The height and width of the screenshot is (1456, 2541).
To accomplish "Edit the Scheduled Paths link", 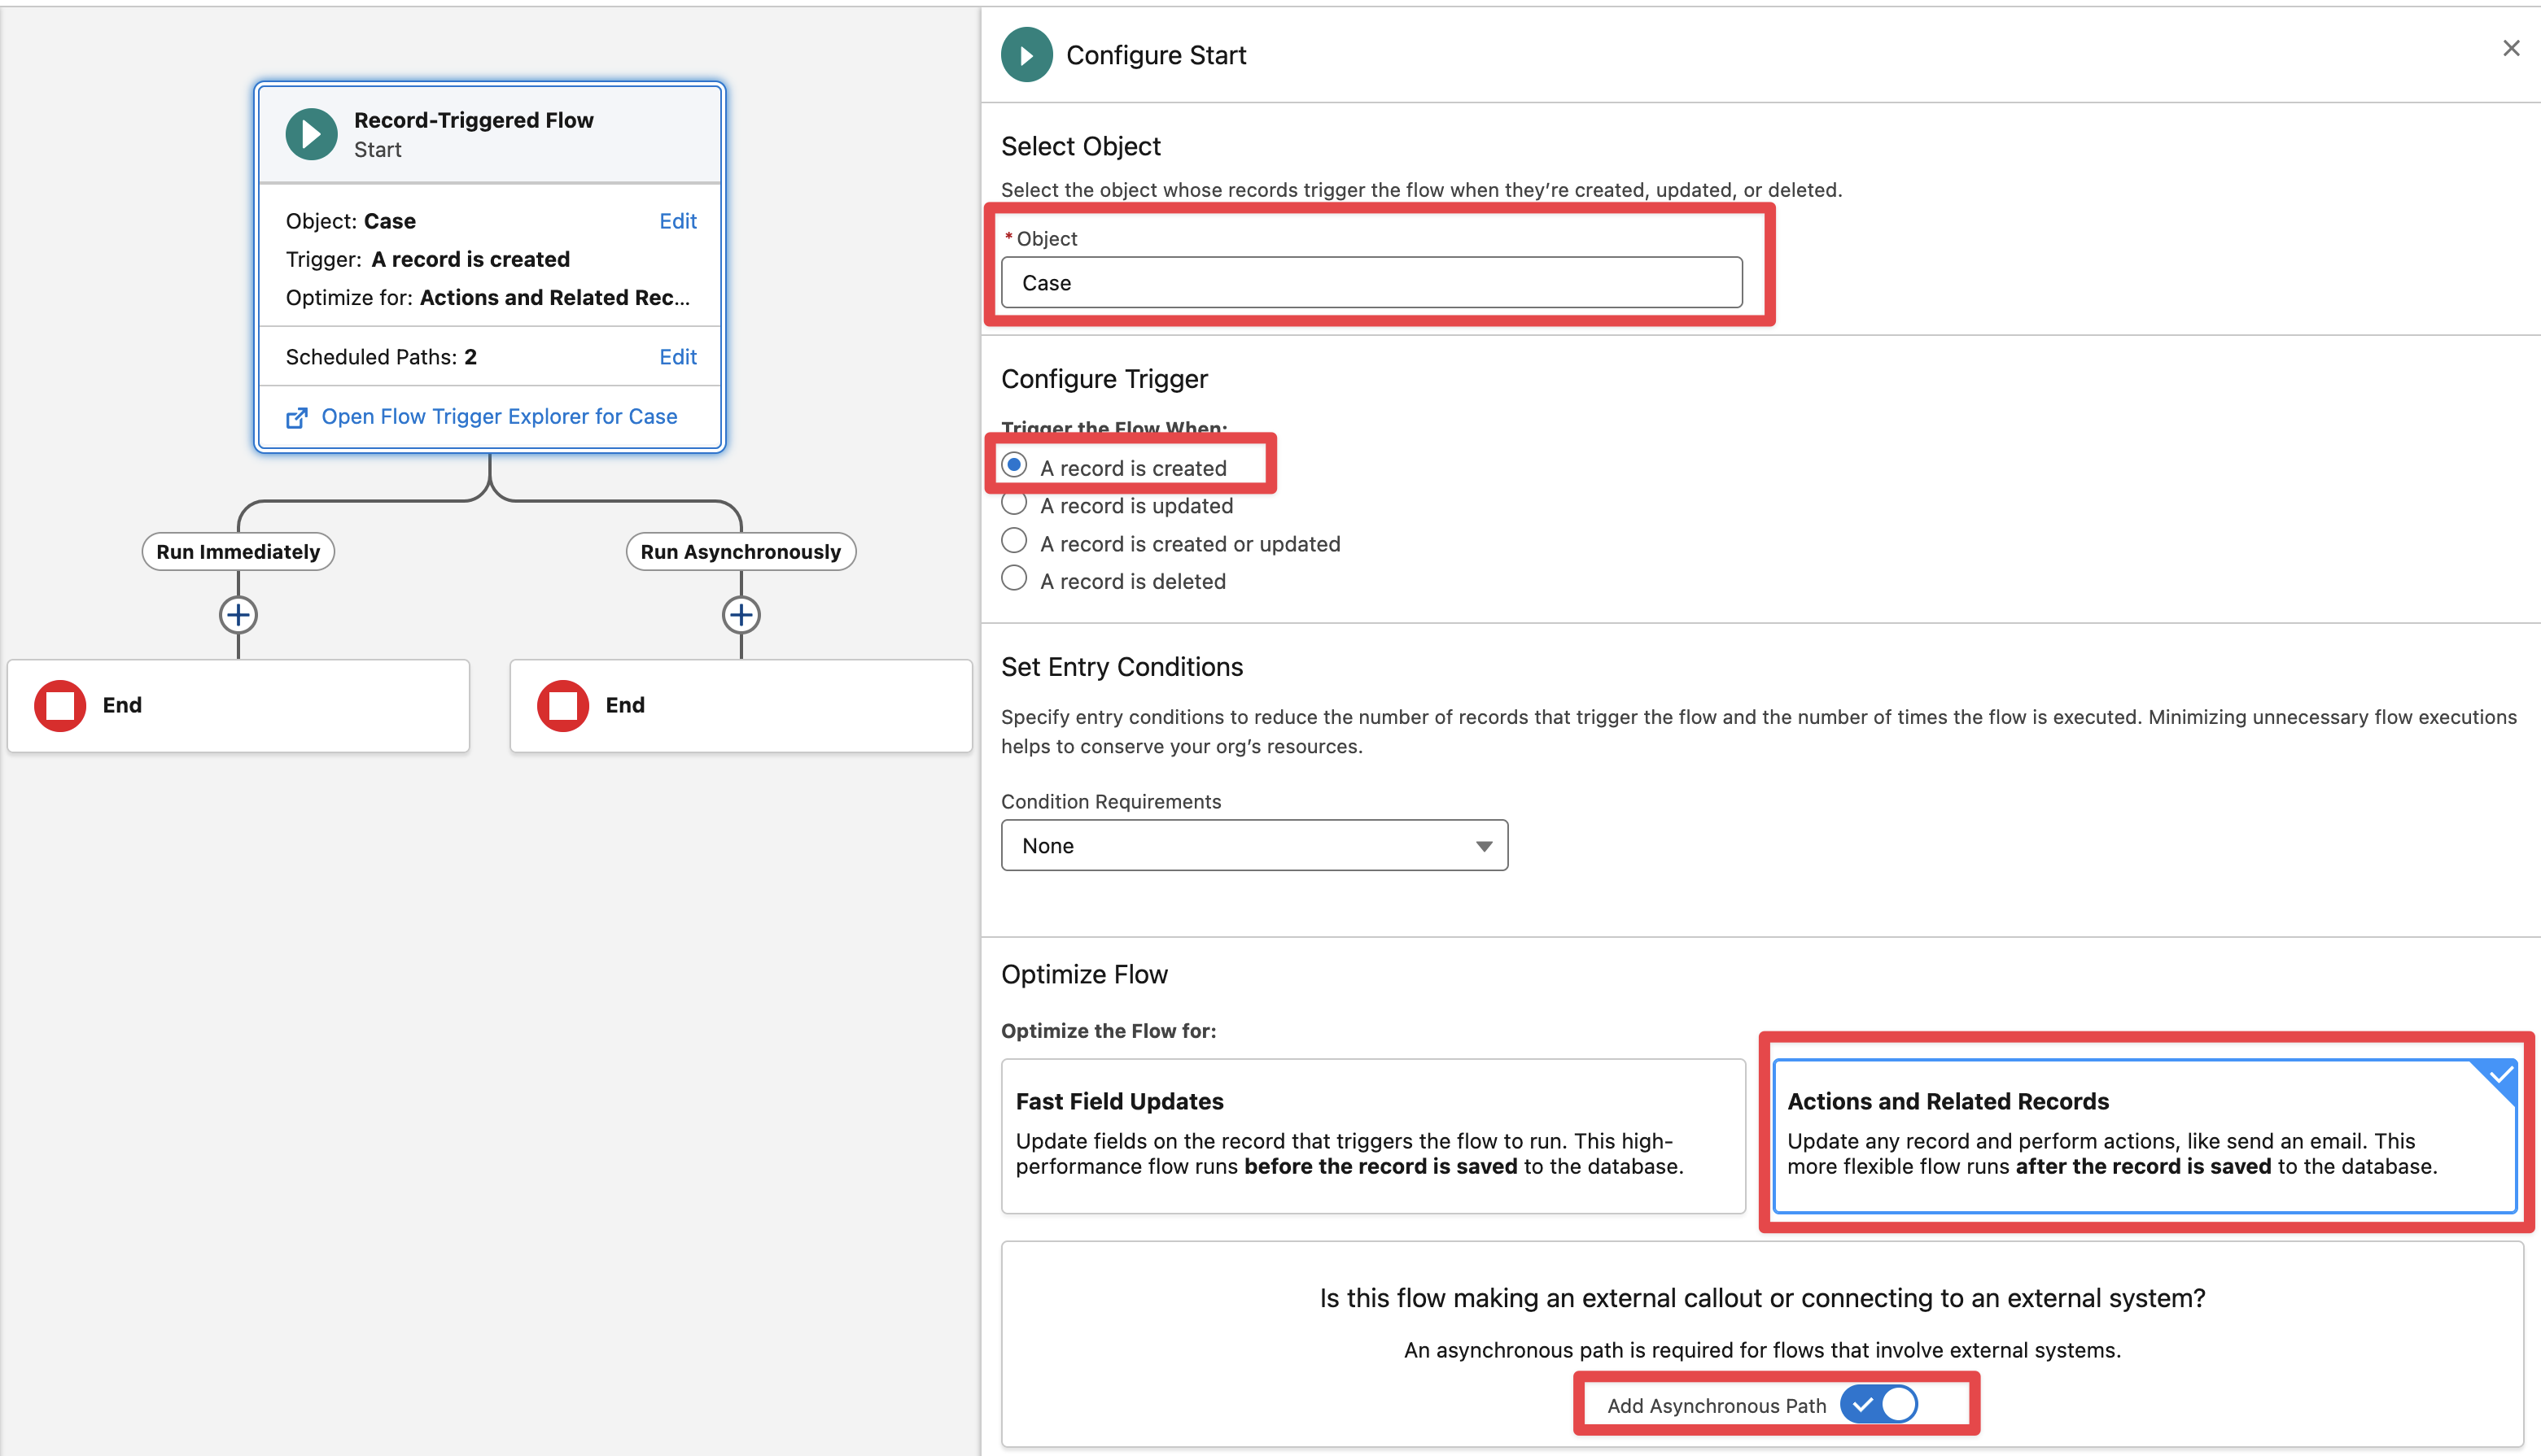I will click(x=677, y=357).
